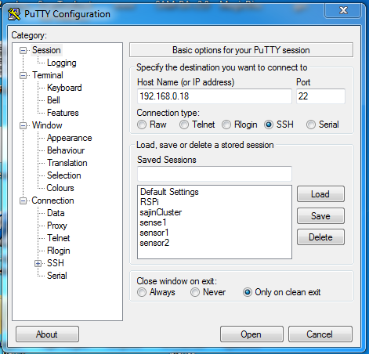Open the Session category
369x354 pixels.
[46, 50]
